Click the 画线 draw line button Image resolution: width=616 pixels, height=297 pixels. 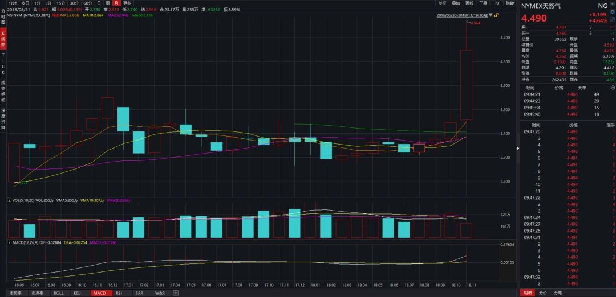[469, 3]
